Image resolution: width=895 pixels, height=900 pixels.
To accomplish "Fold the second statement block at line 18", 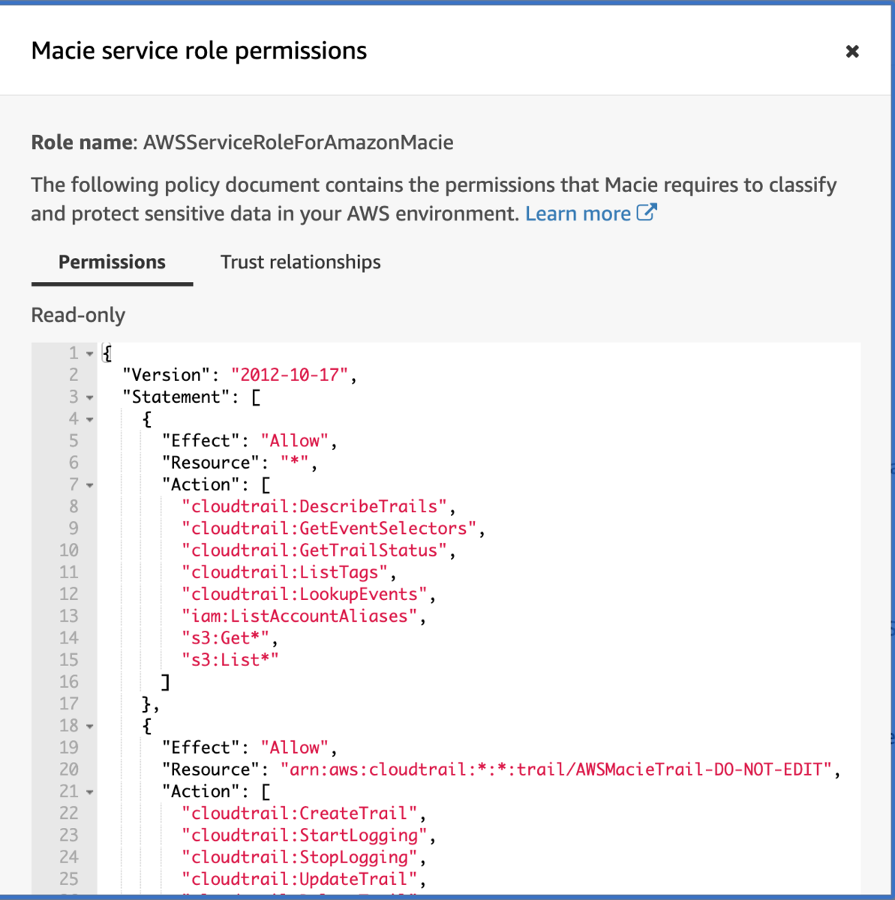I will pos(90,726).
